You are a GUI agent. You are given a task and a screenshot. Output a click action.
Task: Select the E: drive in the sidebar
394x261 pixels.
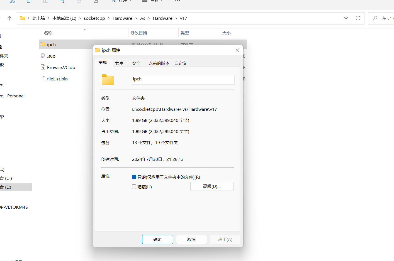pos(16,187)
